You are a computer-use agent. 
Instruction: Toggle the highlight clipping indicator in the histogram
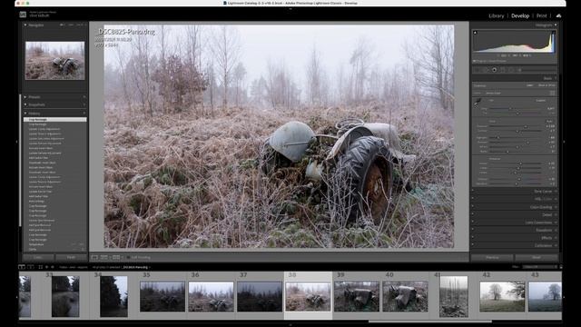click(554, 33)
